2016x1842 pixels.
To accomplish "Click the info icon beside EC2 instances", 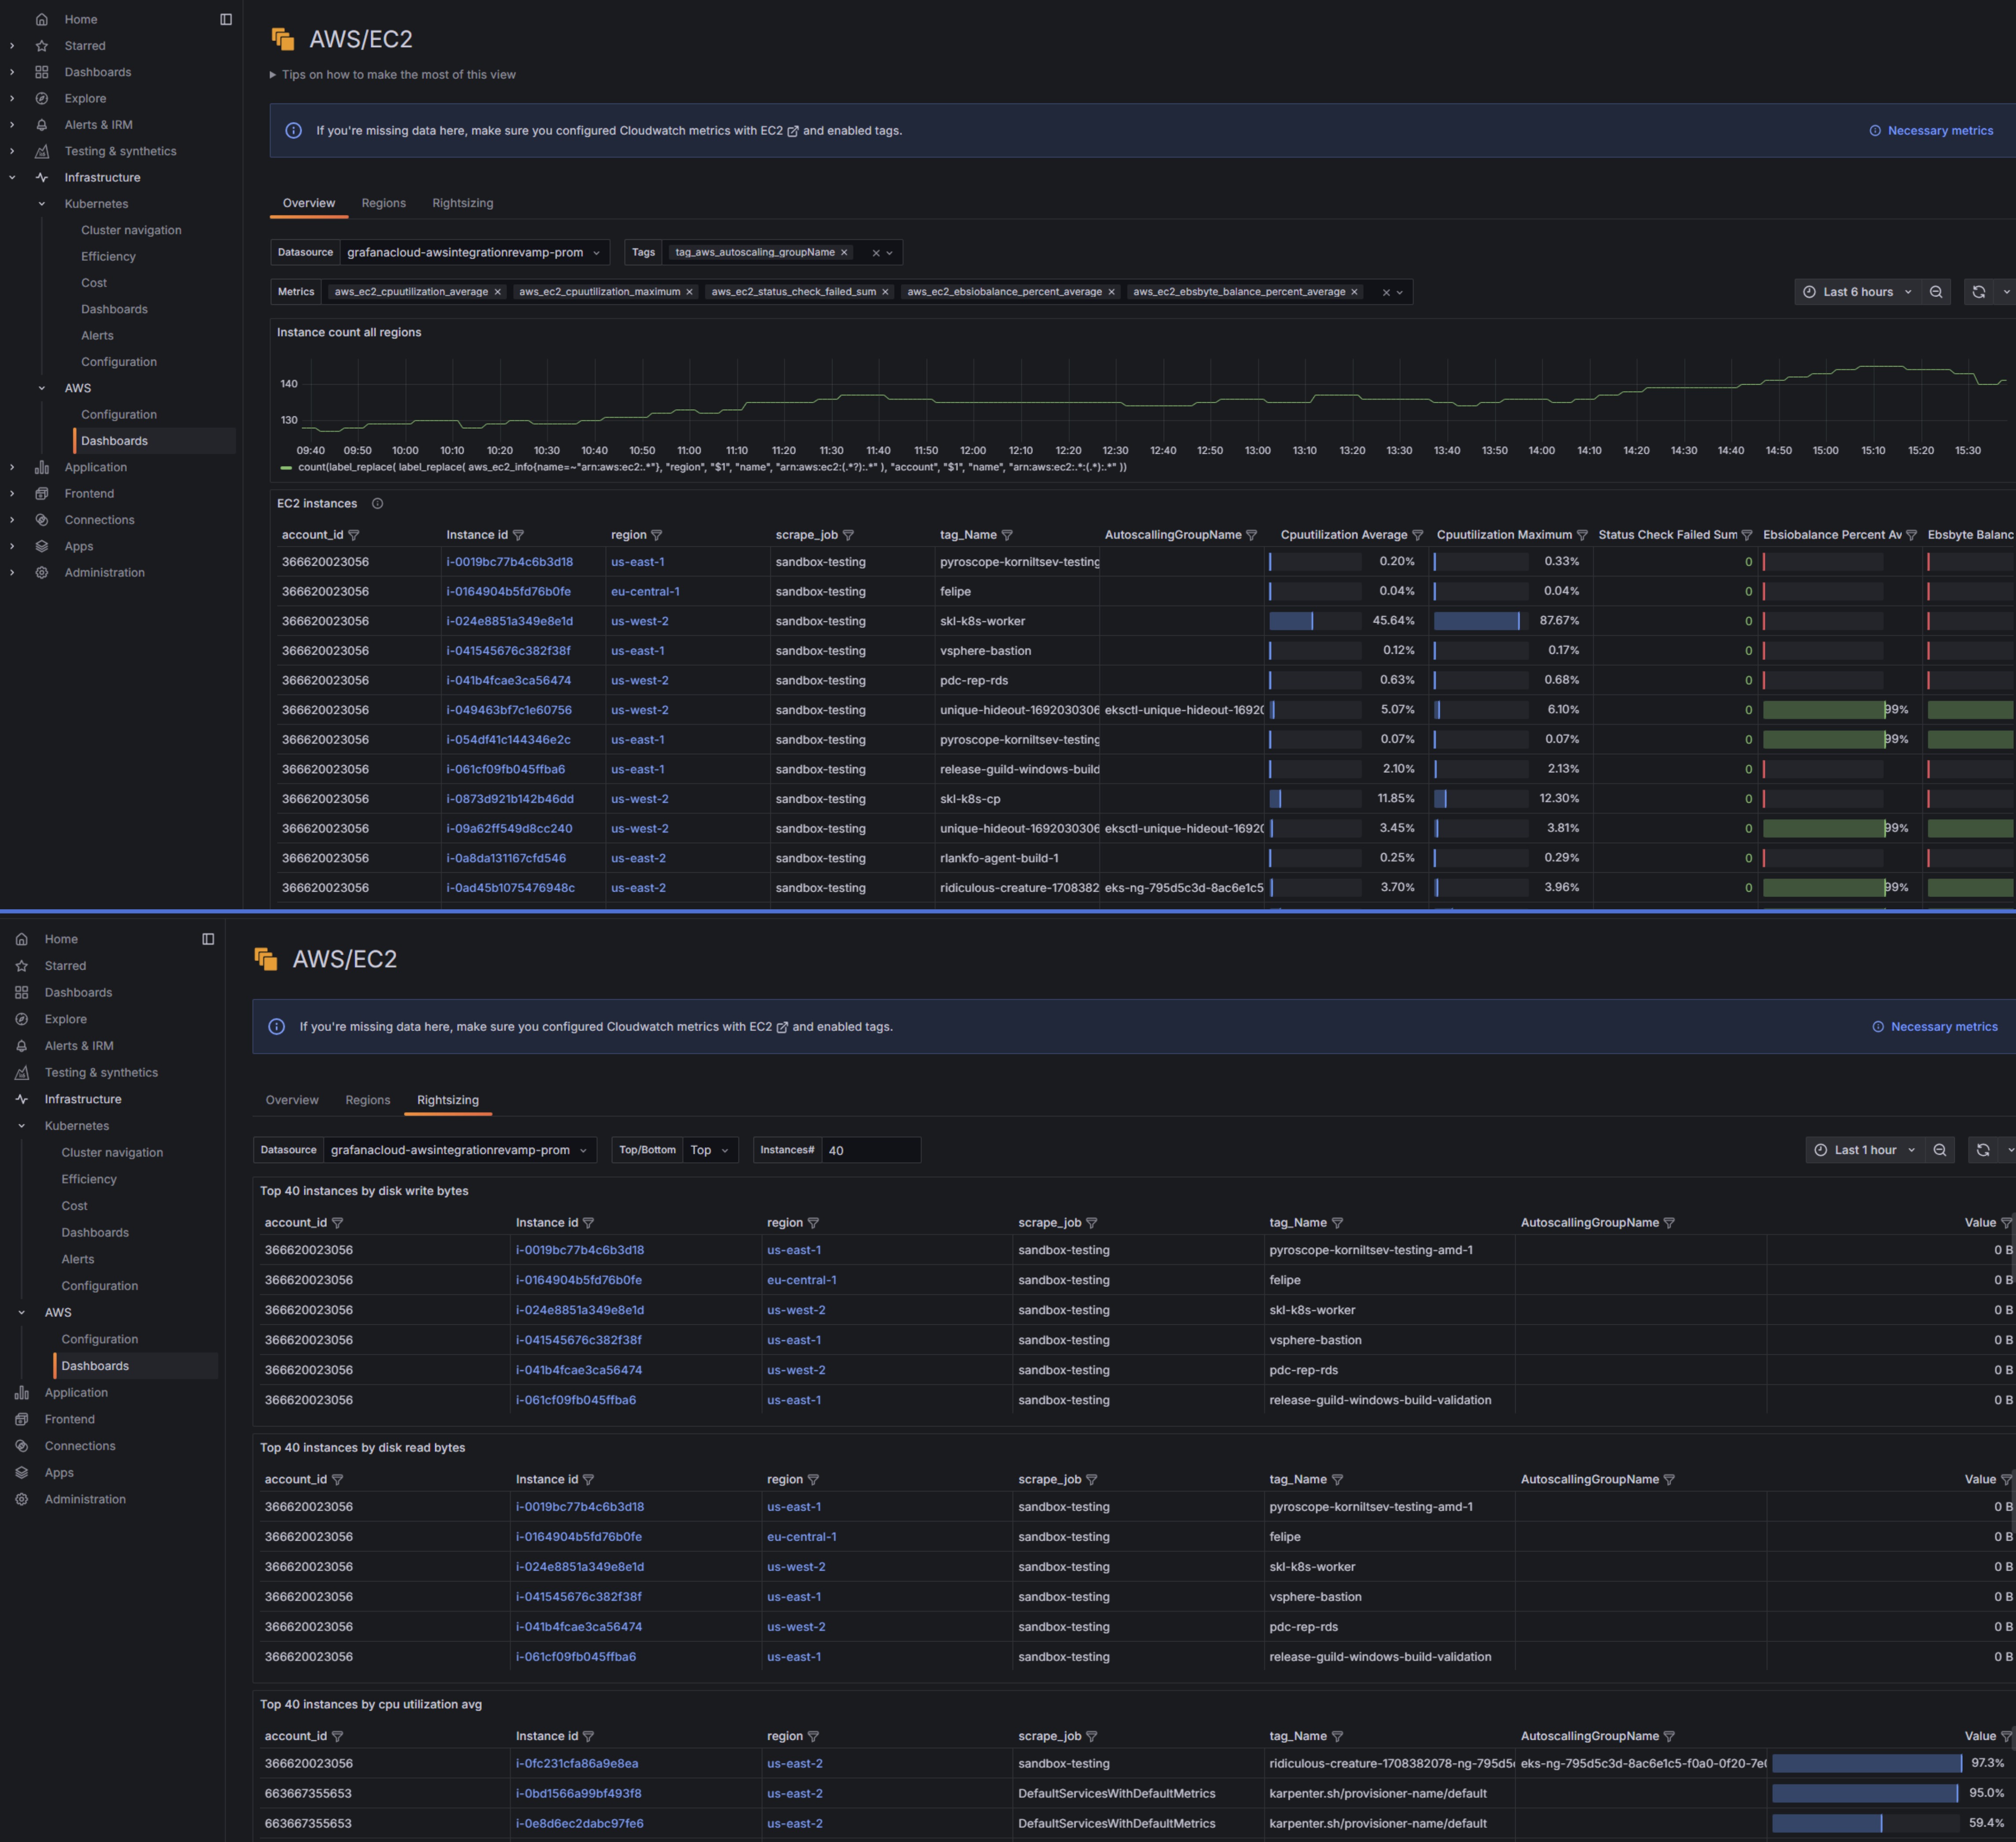I will point(378,504).
